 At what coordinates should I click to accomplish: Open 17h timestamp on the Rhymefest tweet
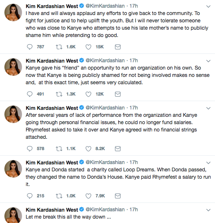click(134, 108)
